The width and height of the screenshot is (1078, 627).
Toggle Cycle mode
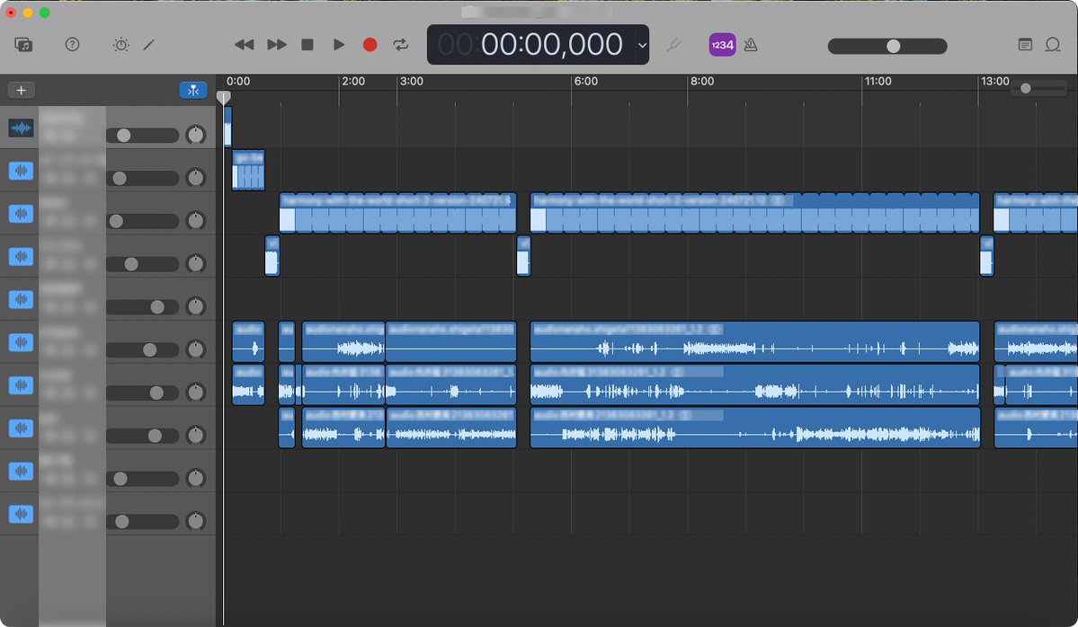(401, 45)
